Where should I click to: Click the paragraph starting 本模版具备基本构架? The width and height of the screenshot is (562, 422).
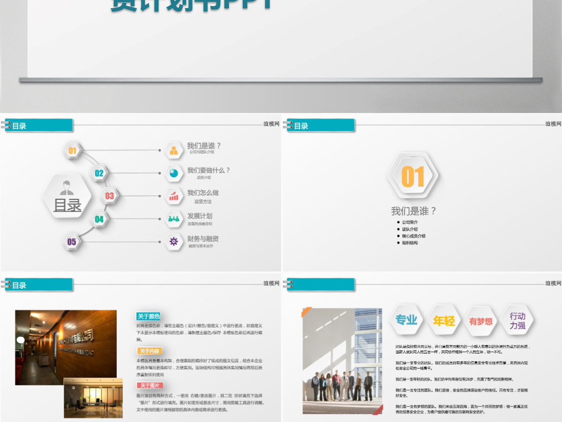point(200,368)
